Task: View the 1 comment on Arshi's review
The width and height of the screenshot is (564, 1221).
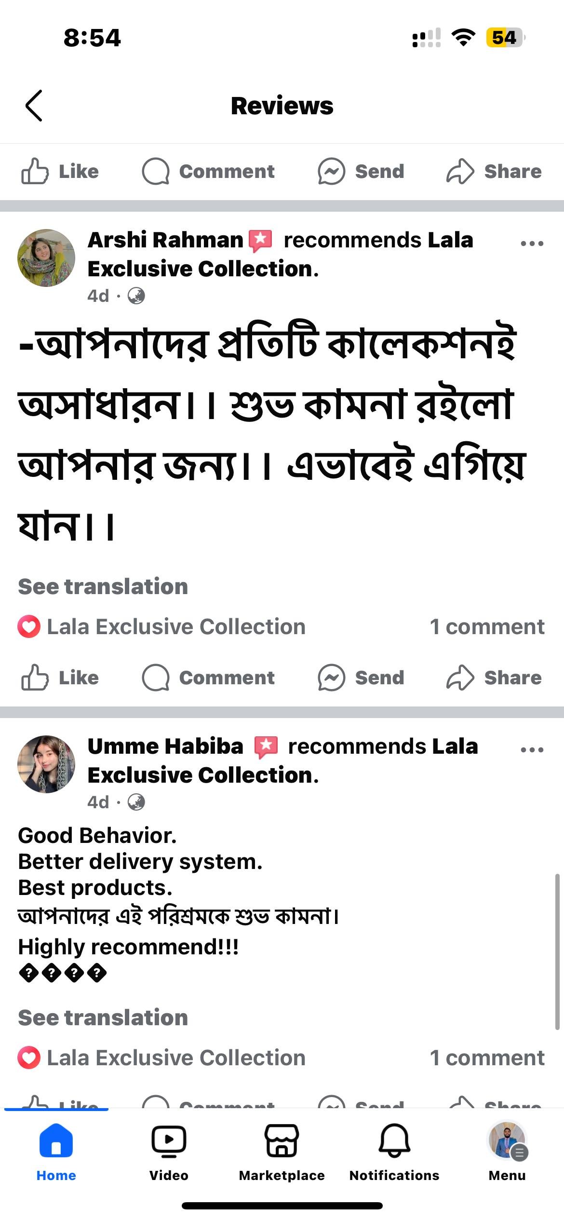Action: [487, 627]
